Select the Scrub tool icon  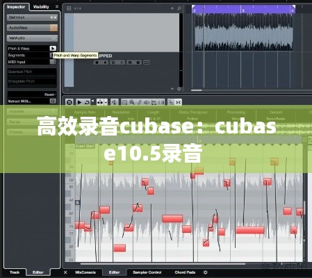(x=154, y=102)
